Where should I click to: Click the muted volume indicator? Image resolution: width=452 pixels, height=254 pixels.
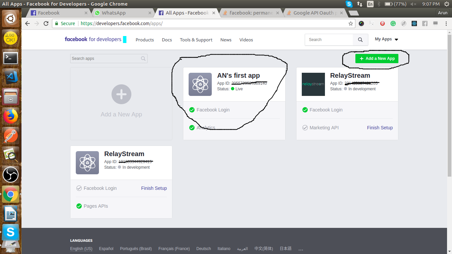click(x=413, y=4)
